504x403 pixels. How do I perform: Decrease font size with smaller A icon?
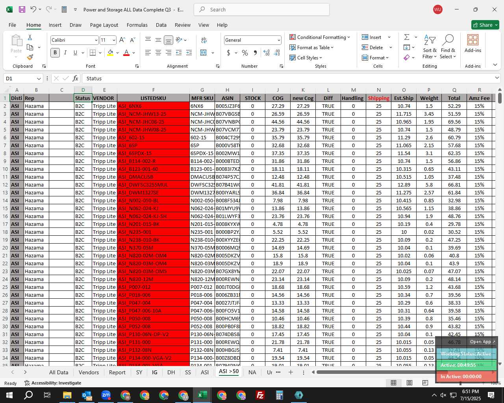[132, 40]
